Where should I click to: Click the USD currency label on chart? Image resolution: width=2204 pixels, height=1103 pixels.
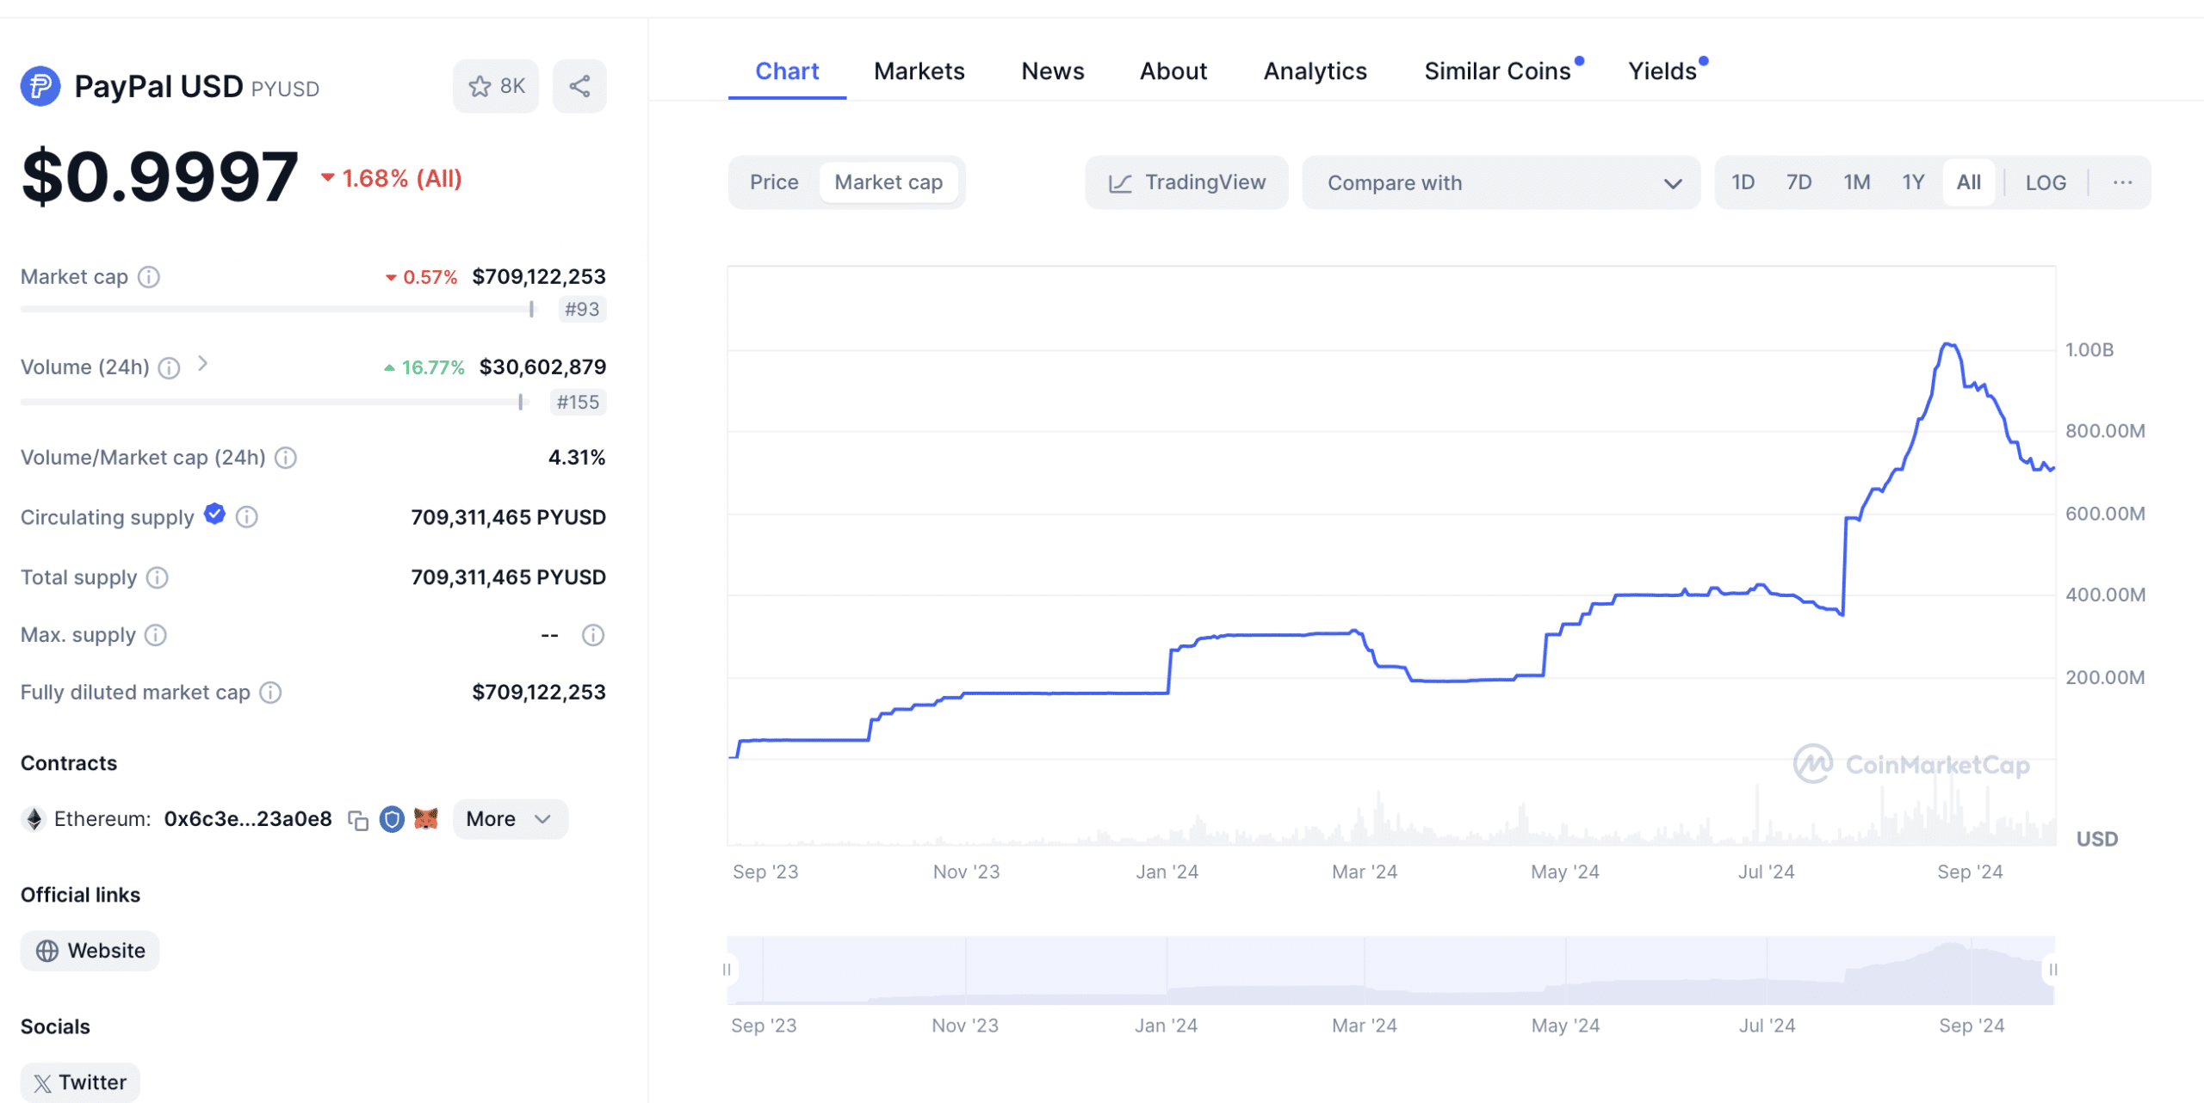[2096, 840]
